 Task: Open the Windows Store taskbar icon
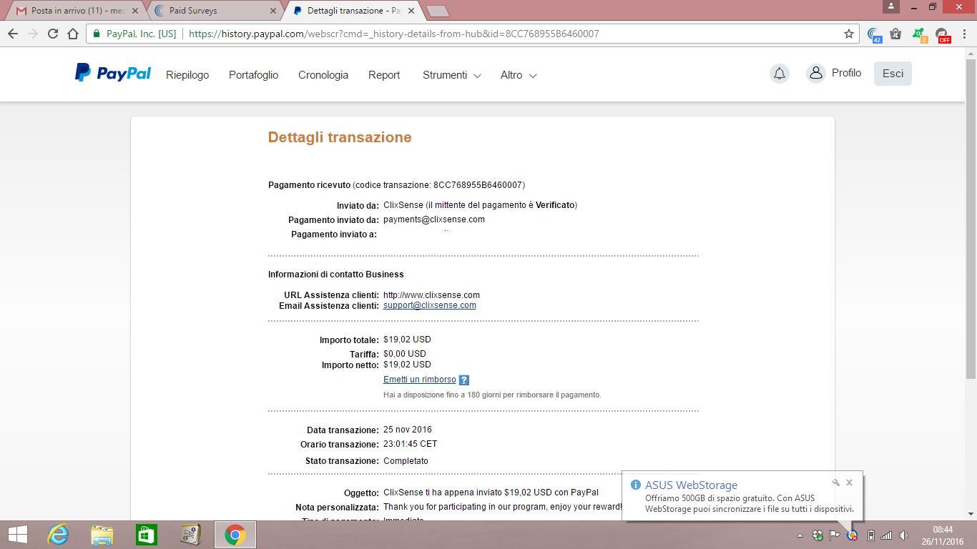[x=146, y=535]
